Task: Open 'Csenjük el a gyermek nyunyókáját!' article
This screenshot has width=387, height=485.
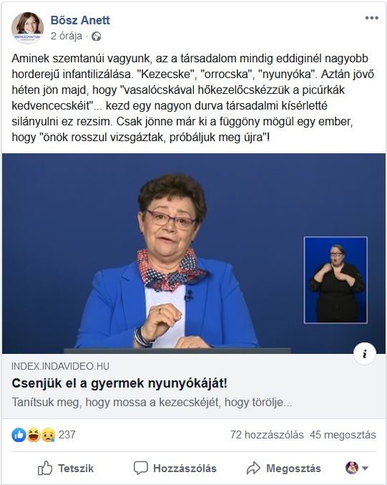Action: (119, 383)
